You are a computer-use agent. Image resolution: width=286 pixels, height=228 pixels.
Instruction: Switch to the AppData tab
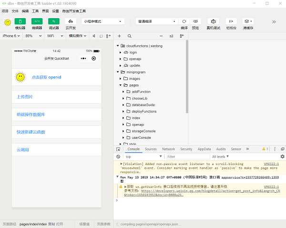coord(204,149)
